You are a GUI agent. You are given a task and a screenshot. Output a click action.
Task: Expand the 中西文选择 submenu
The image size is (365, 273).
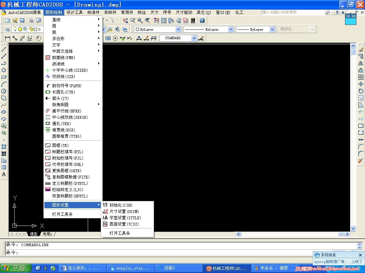point(73,51)
